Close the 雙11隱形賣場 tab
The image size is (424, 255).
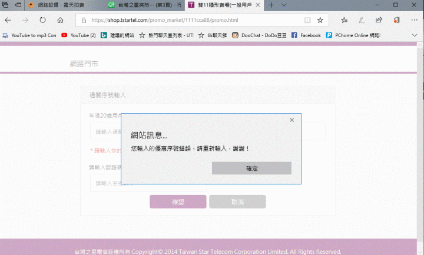coord(258,5)
